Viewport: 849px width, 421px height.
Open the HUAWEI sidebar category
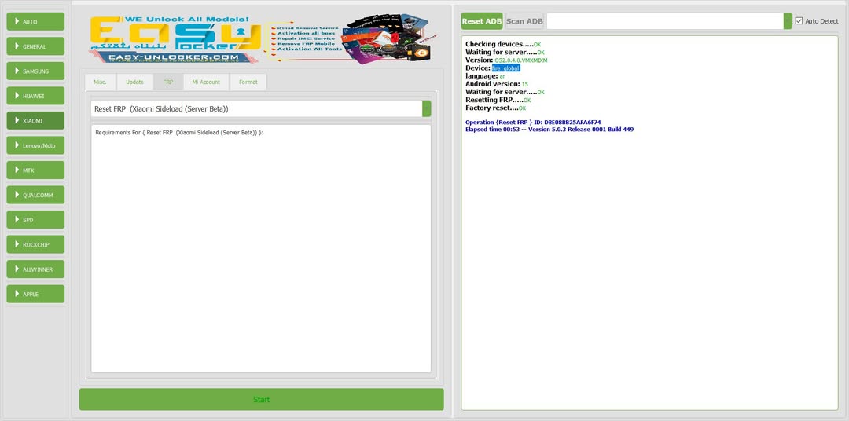click(35, 96)
